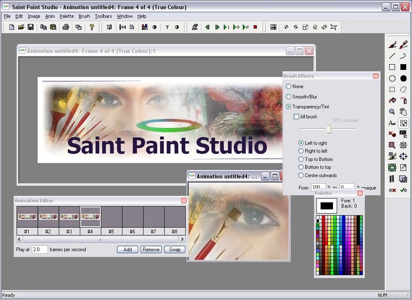Viewport: 412px width, 300px height.
Task: Click the Add frame button
Action: [127, 250]
